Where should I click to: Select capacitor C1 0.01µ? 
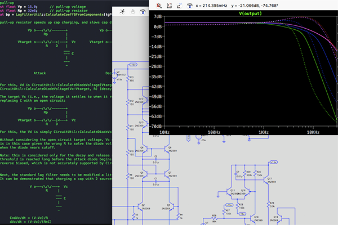coord(156,181)
